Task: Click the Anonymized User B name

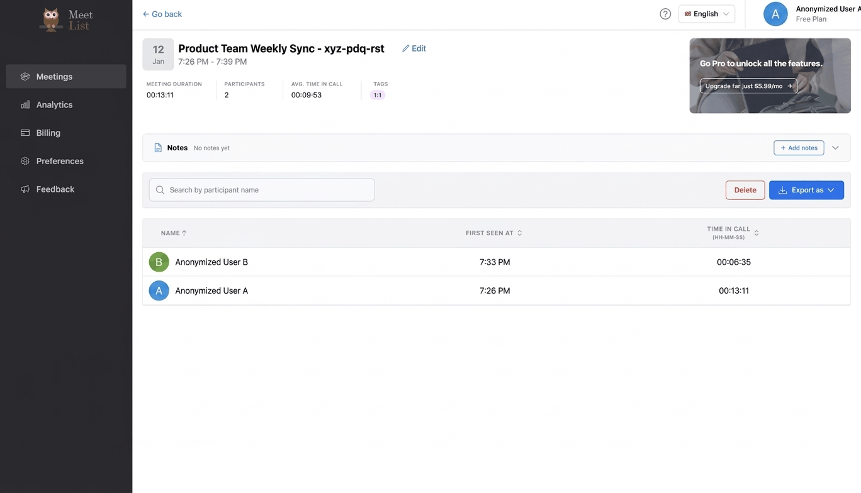Action: (211, 262)
